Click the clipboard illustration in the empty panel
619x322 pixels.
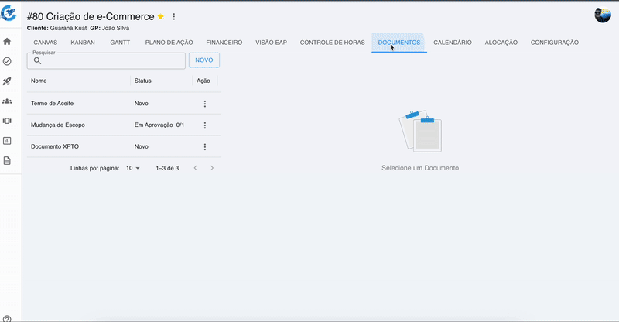420,131
